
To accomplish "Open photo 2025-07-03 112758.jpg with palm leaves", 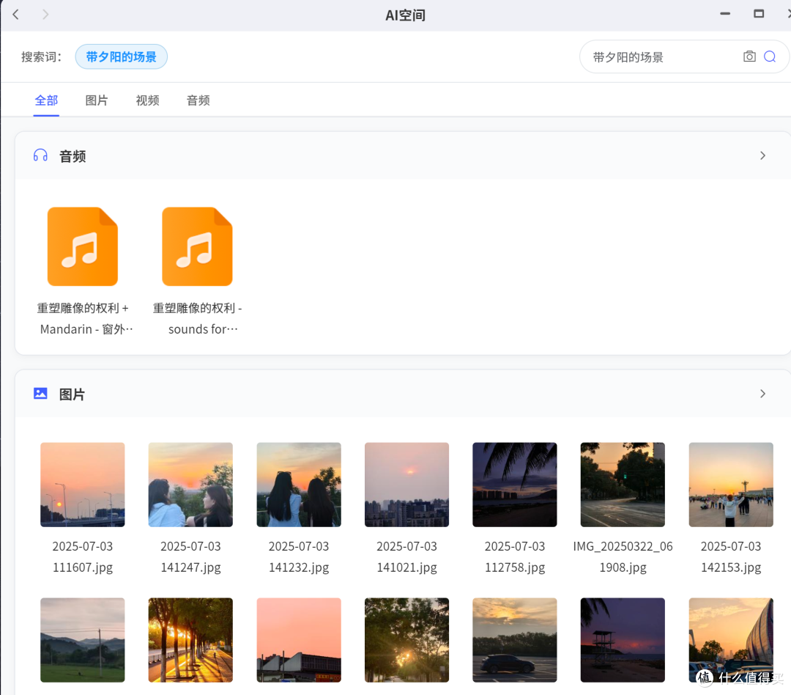I will (x=515, y=485).
